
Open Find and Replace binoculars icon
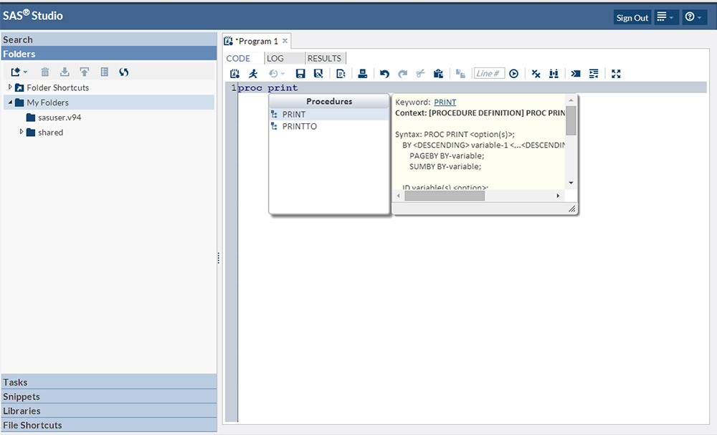tap(554, 74)
